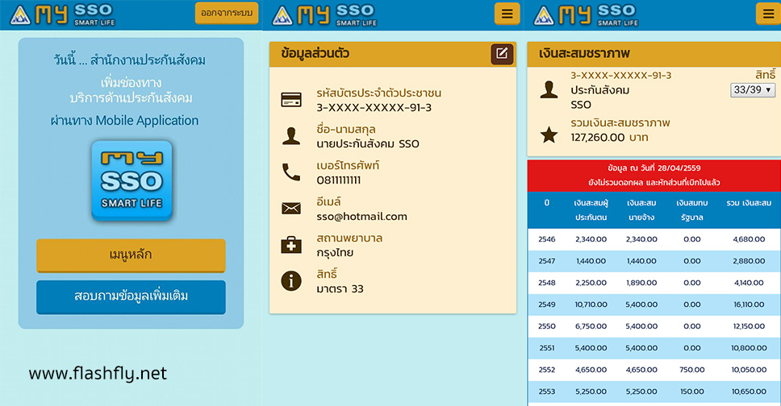
Task: Click the hospital medical bag icon
Action: 290,245
